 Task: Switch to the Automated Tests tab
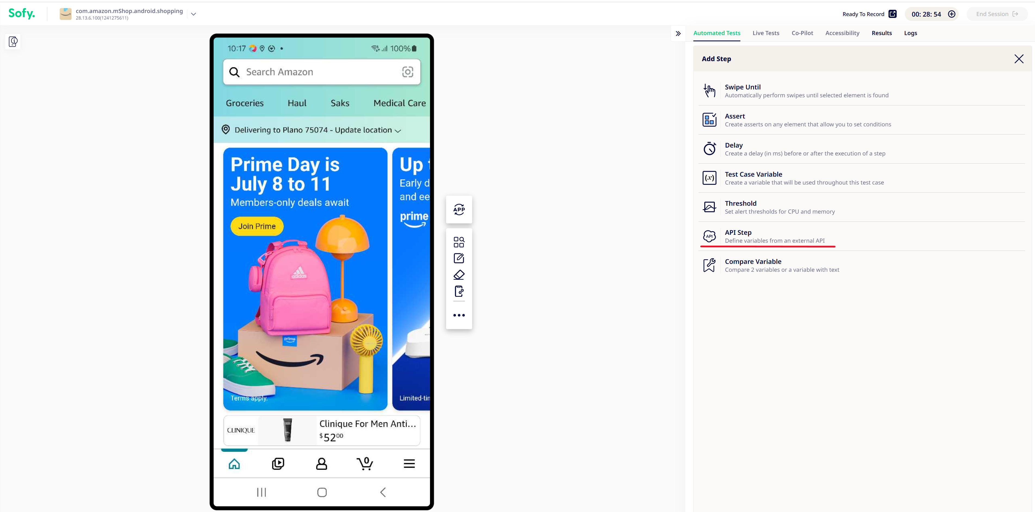[717, 33]
